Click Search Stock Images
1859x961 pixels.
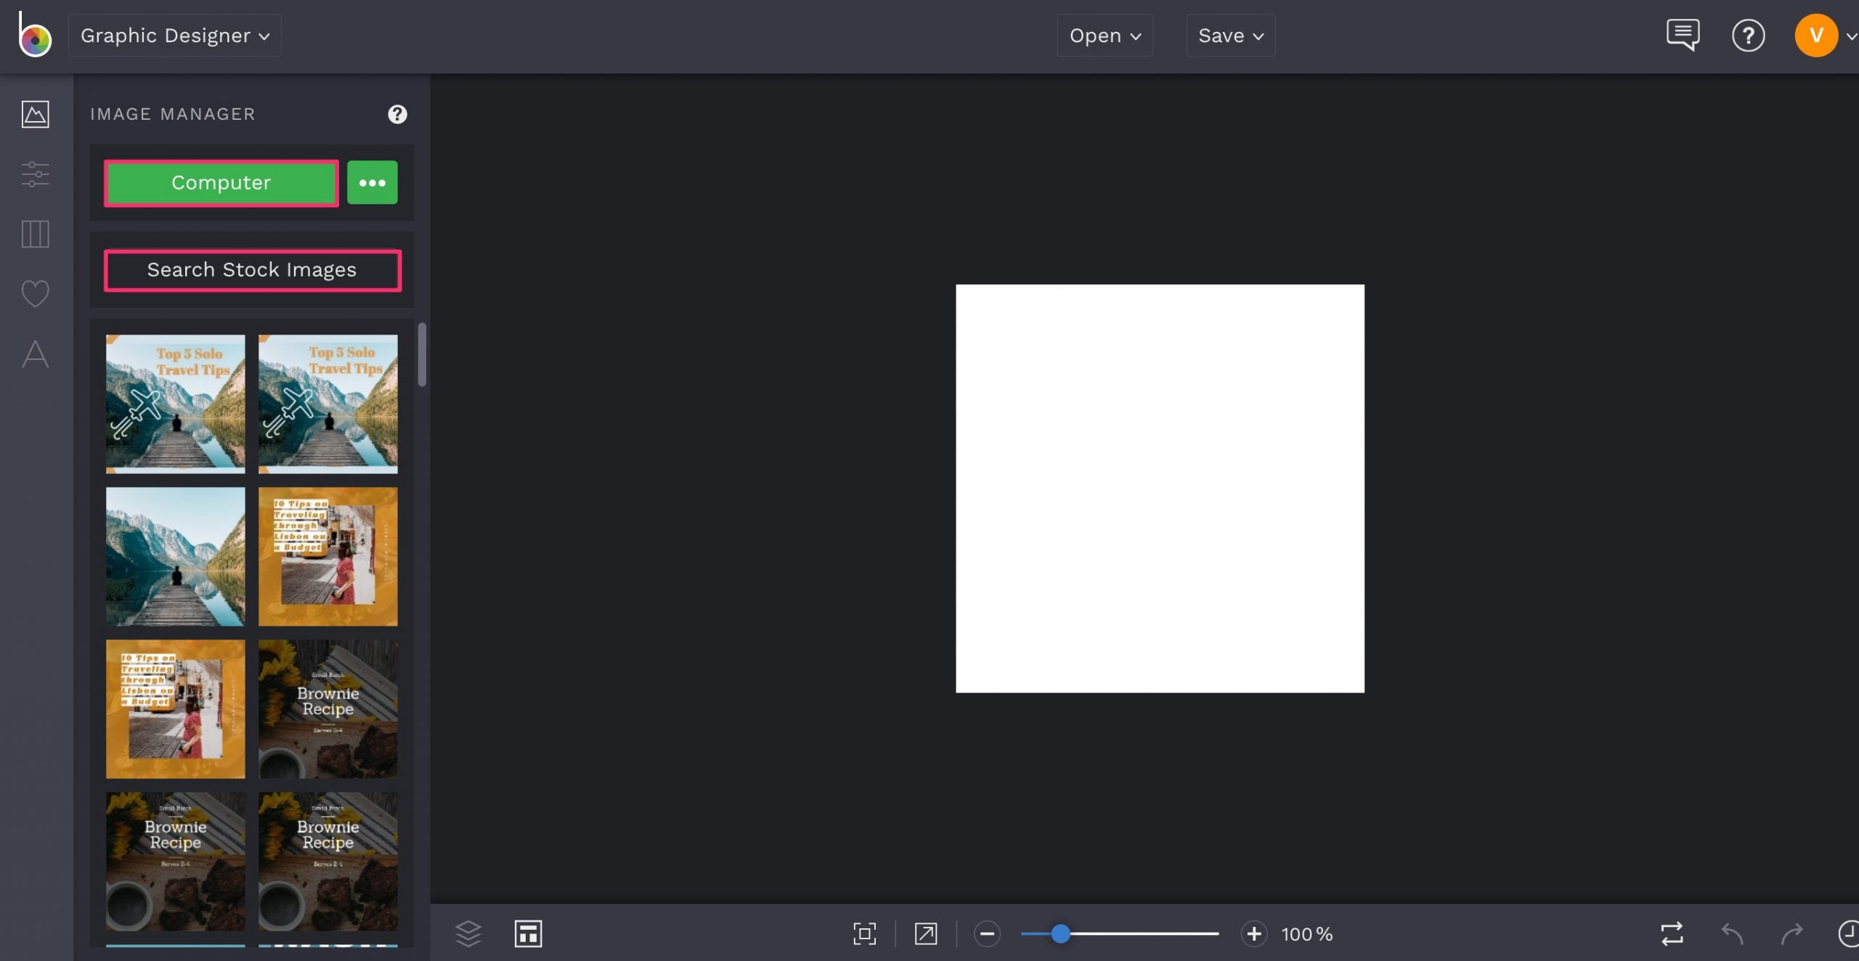(252, 270)
